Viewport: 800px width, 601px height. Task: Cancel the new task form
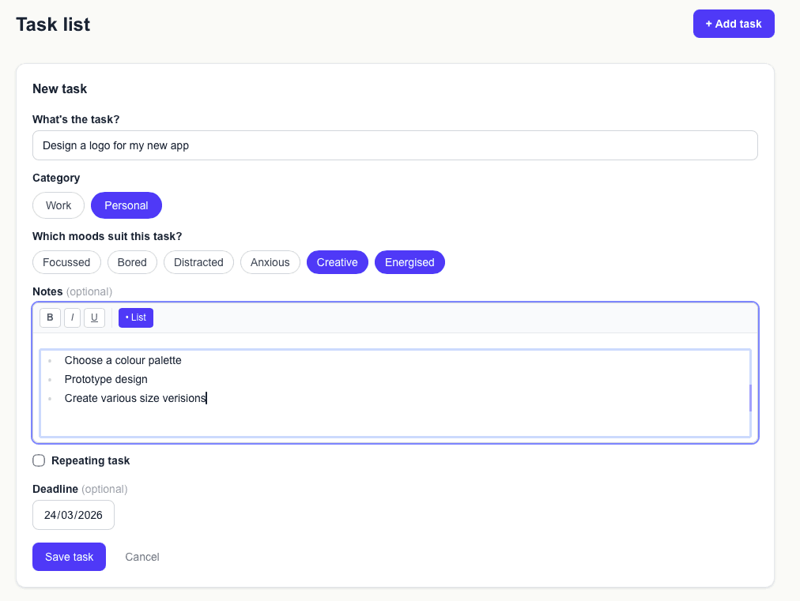[142, 557]
